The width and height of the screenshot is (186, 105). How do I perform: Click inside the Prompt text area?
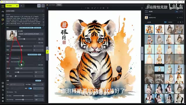(24, 20)
